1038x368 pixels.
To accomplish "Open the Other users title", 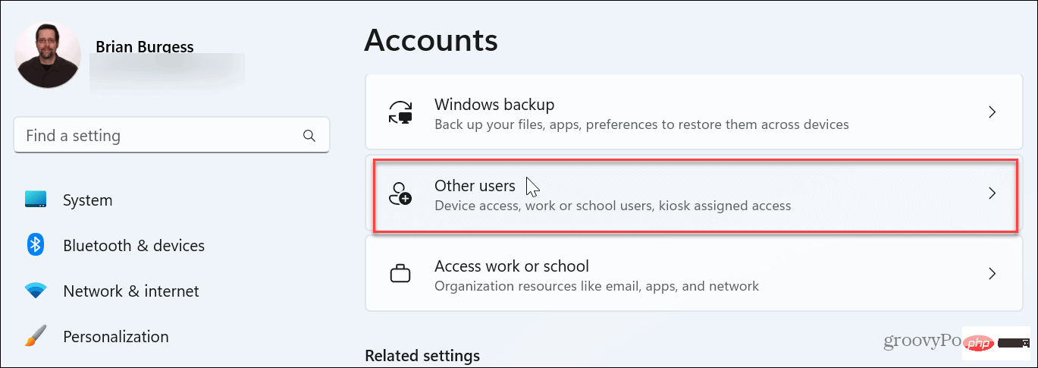I will 475,185.
